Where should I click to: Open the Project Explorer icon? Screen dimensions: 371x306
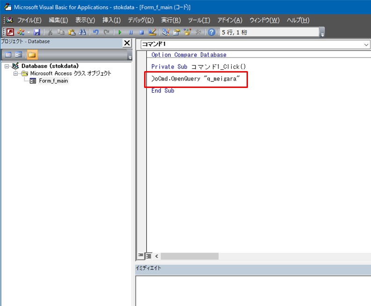click(166, 32)
